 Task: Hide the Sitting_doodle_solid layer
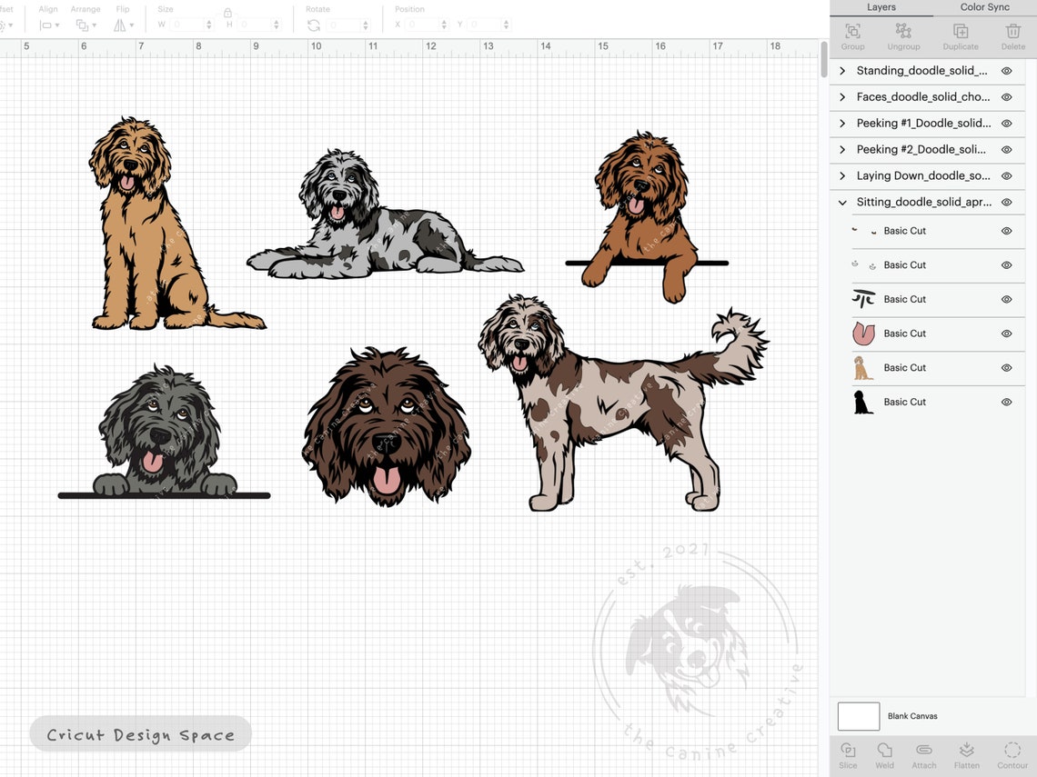click(x=1006, y=202)
